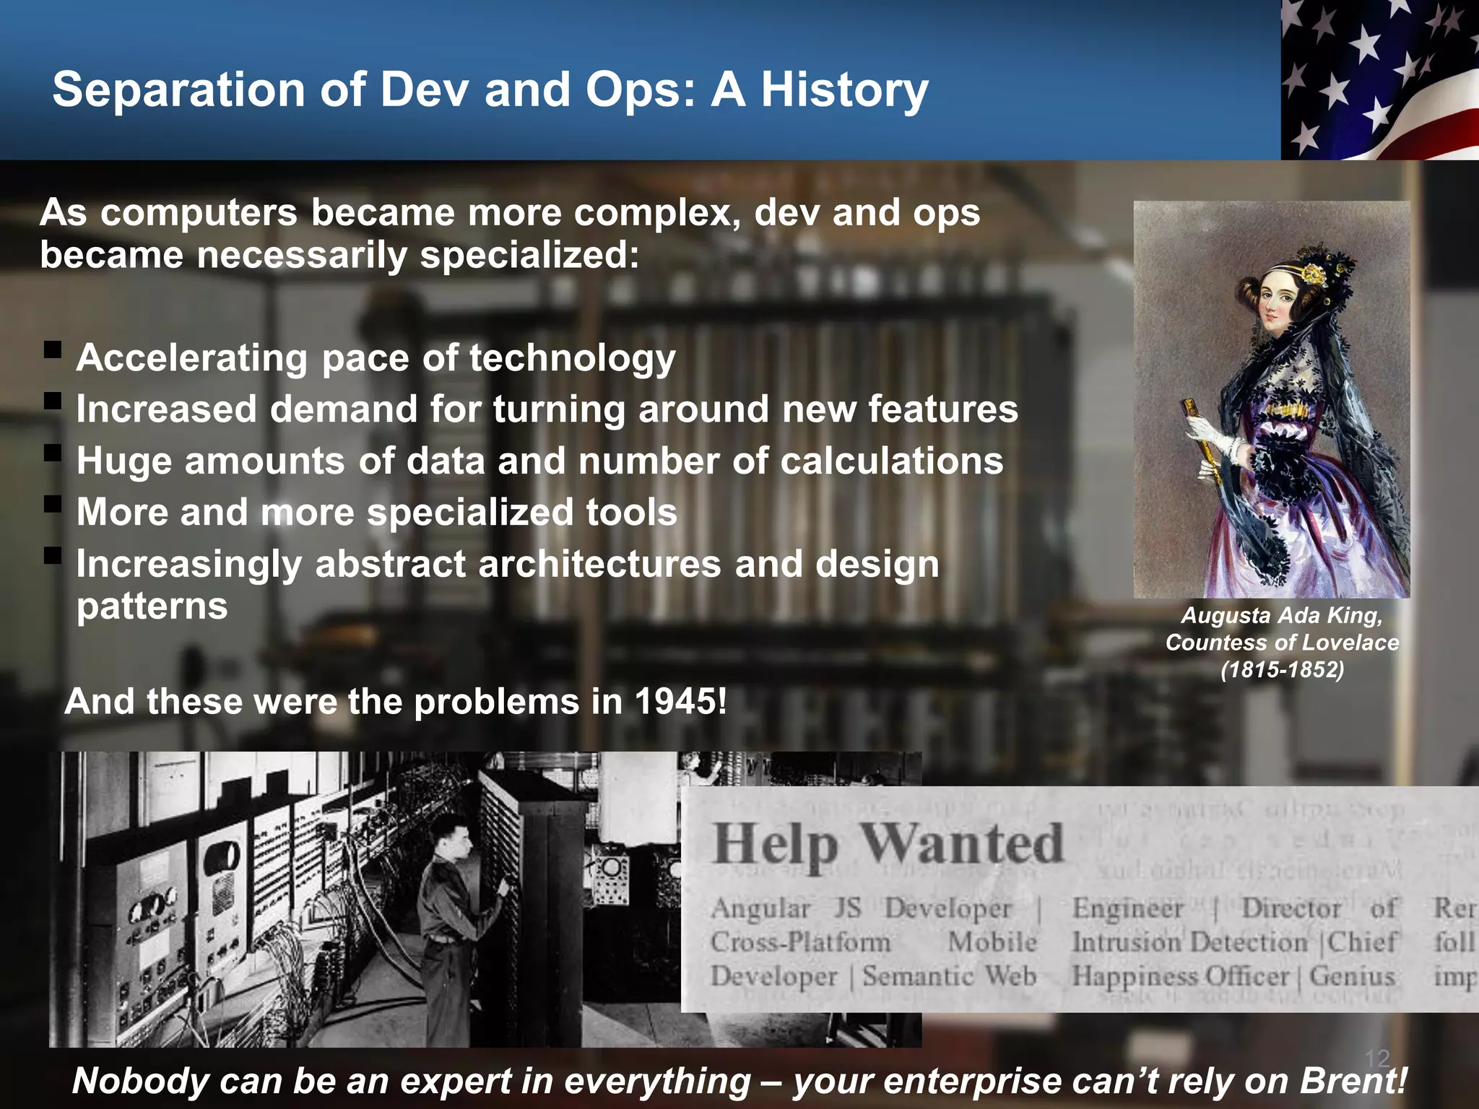Image resolution: width=1479 pixels, height=1109 pixels.
Task: Click 'Angular JS Developer' in the clipping
Action: pyautogui.click(x=861, y=908)
